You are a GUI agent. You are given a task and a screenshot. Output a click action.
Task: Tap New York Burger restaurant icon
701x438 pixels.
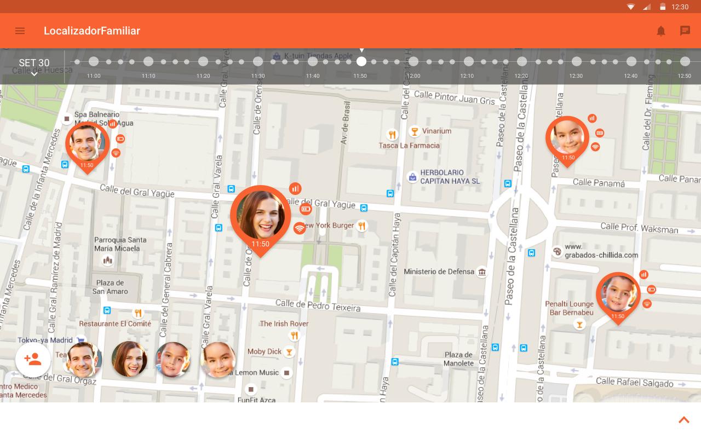point(361,226)
